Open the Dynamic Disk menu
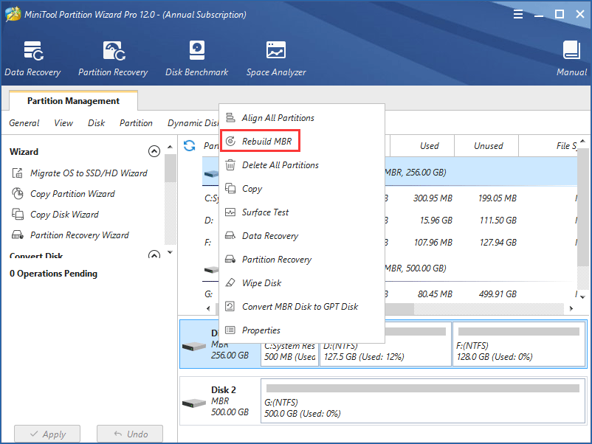Viewport: 592px width, 444px height. click(x=193, y=123)
